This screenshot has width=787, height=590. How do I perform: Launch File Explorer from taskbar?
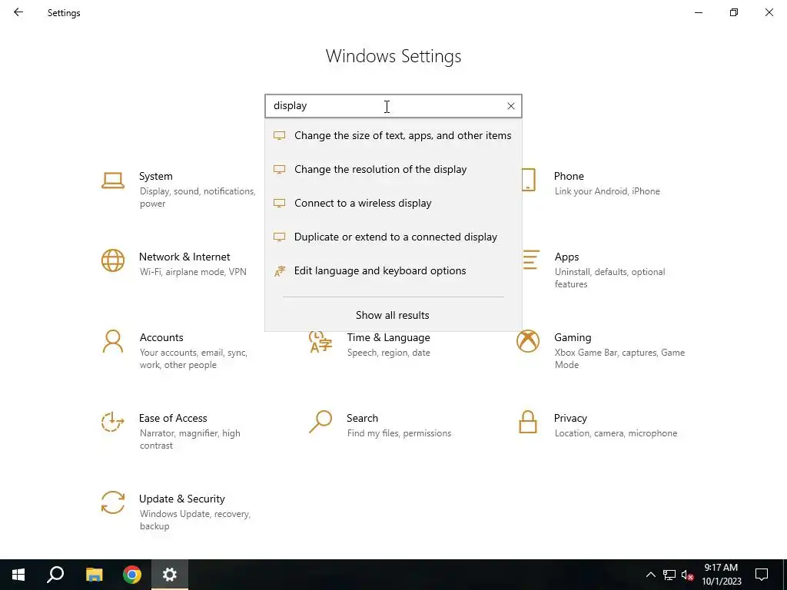click(94, 575)
